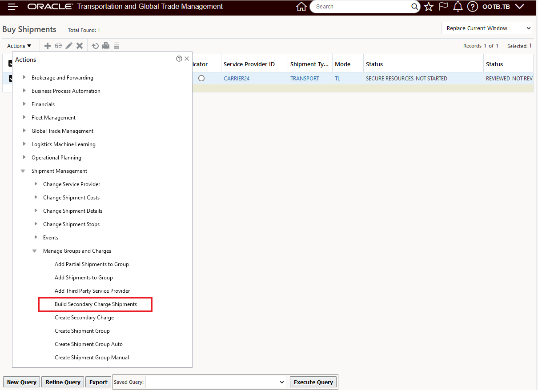The image size is (538, 390).
Task: Click the Export button
Action: click(x=98, y=382)
